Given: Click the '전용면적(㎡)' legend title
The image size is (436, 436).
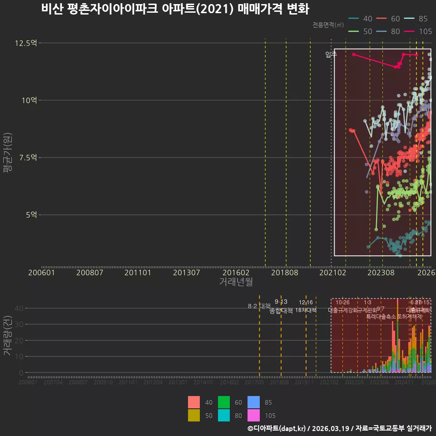Looking at the screenshot, I should (328, 25).
